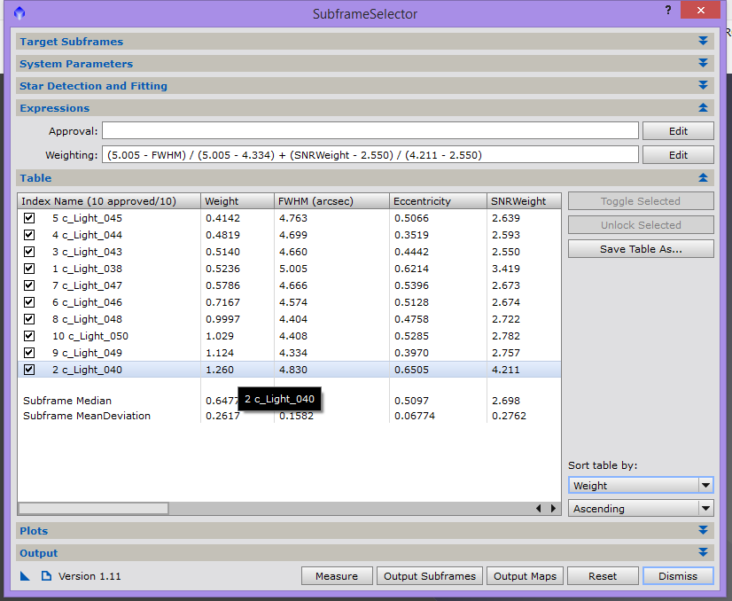Image resolution: width=732 pixels, height=601 pixels.
Task: Click the Approval expression input field
Action: point(370,131)
